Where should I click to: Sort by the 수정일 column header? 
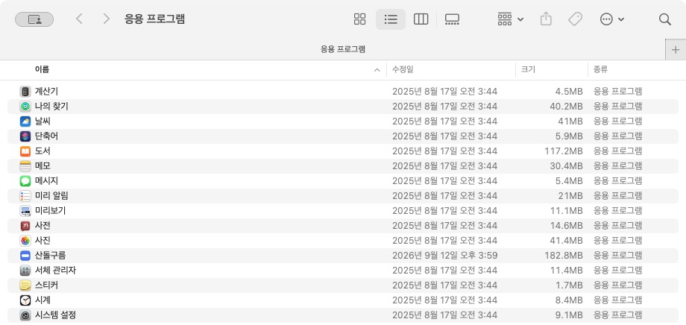coord(403,69)
